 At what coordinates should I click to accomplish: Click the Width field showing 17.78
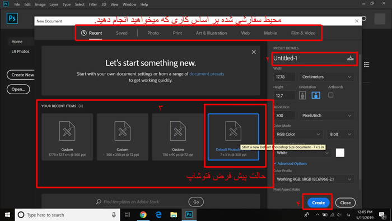click(284, 77)
